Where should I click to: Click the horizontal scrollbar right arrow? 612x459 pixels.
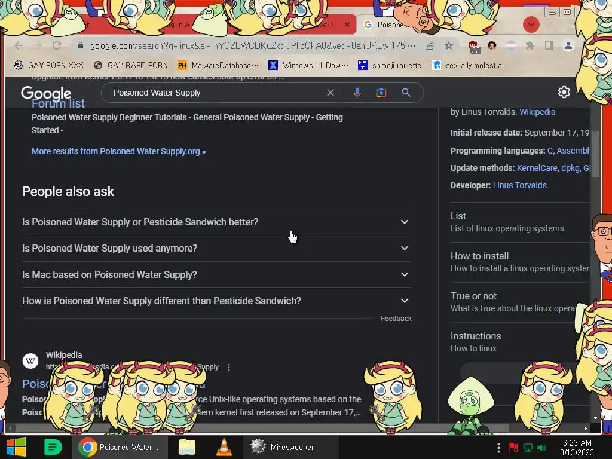pyautogui.click(x=586, y=428)
